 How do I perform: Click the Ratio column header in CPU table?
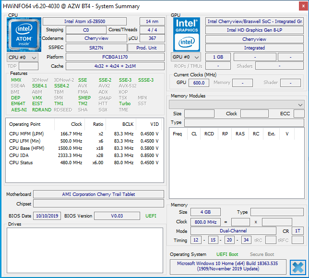click(98, 124)
